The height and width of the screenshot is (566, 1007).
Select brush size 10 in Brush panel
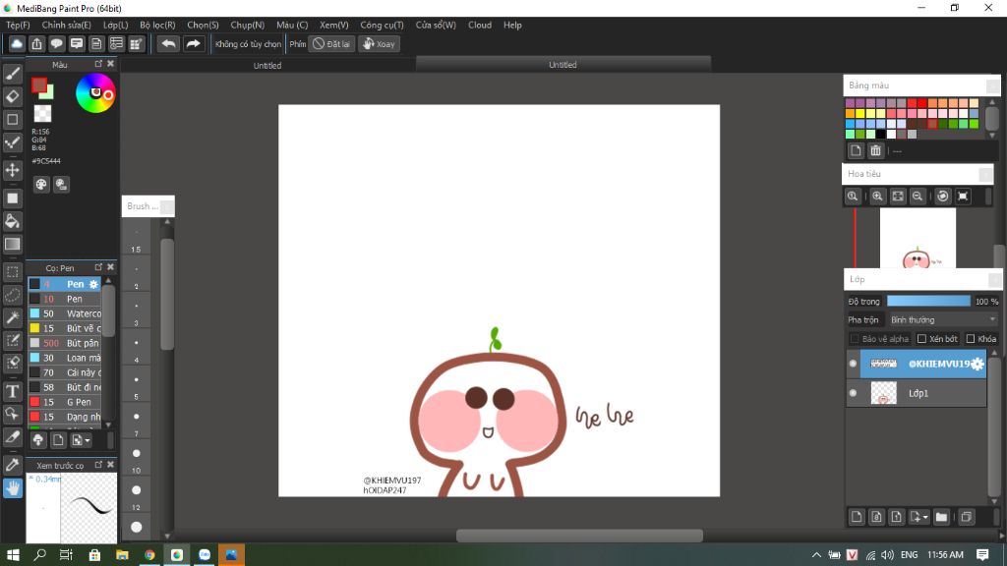tap(136, 457)
